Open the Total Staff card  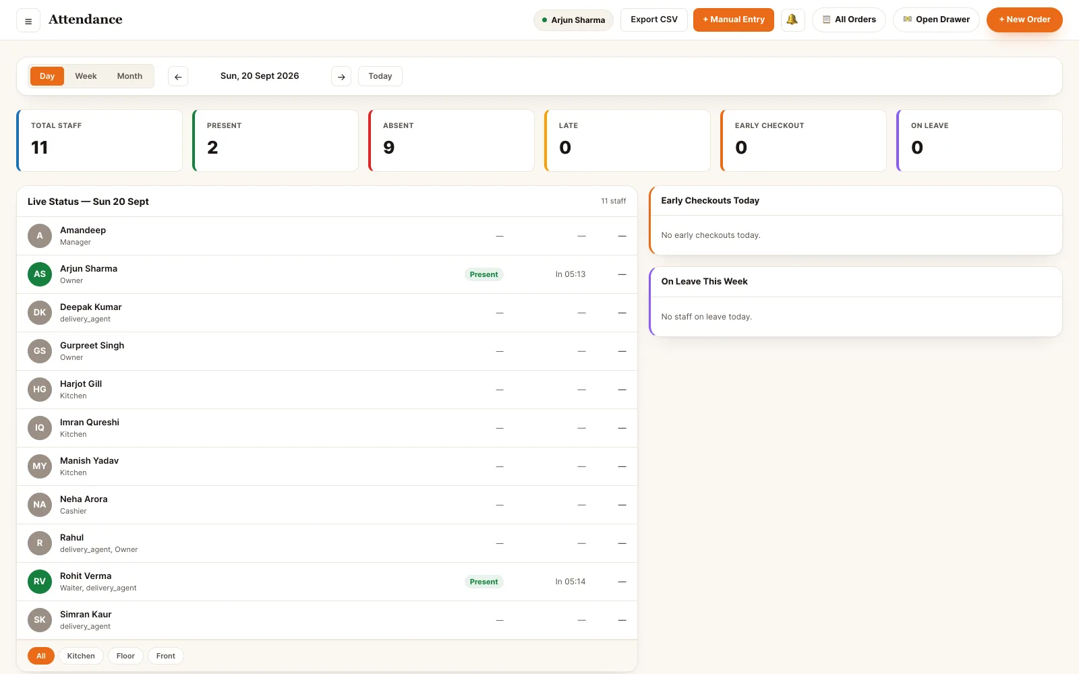click(99, 140)
